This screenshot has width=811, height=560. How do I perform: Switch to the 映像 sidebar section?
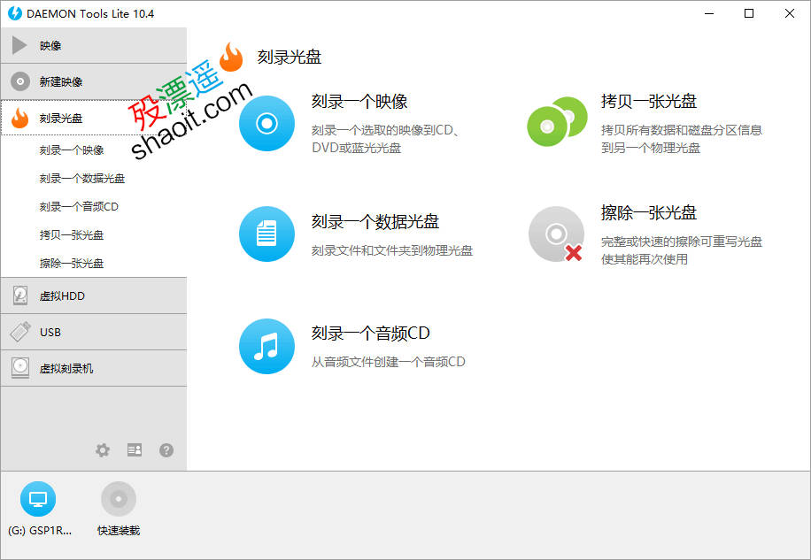[94, 45]
